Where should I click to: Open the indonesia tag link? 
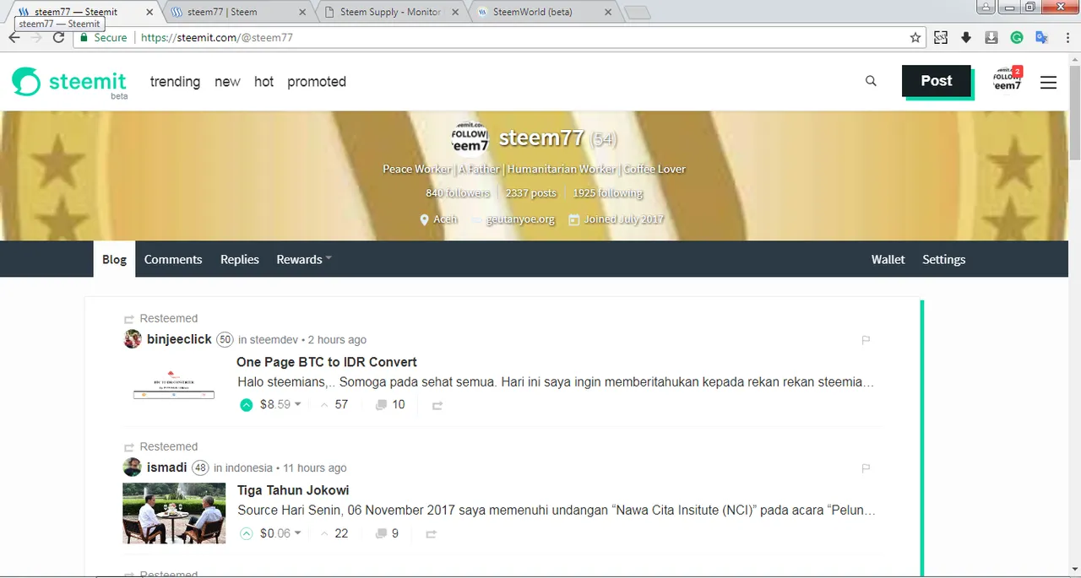249,467
